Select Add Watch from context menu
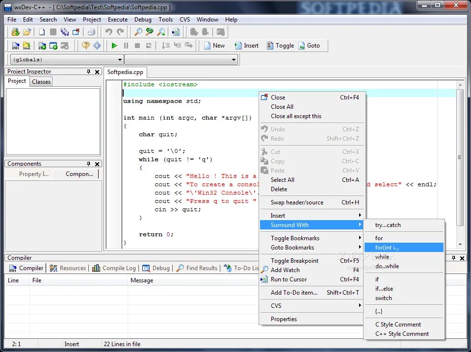Image resolution: width=471 pixels, height=352 pixels. (312, 270)
